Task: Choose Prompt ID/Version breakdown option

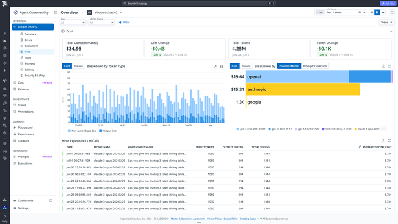Action: [x=315, y=66]
